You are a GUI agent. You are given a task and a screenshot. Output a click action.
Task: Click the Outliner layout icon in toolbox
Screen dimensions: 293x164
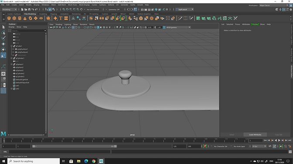tap(3, 91)
